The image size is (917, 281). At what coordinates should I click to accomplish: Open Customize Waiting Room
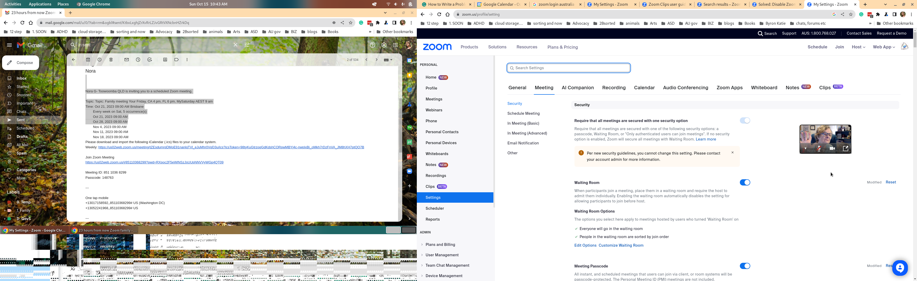click(x=621, y=245)
